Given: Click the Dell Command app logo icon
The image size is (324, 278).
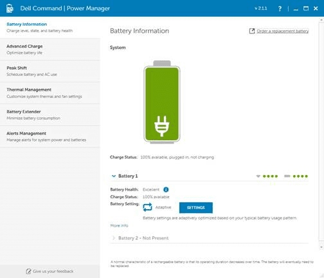Looking at the screenshot, I should (10, 8).
